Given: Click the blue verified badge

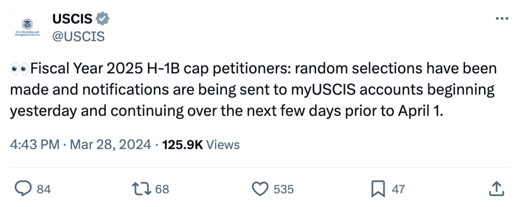Looking at the screenshot, I should click(x=103, y=19).
